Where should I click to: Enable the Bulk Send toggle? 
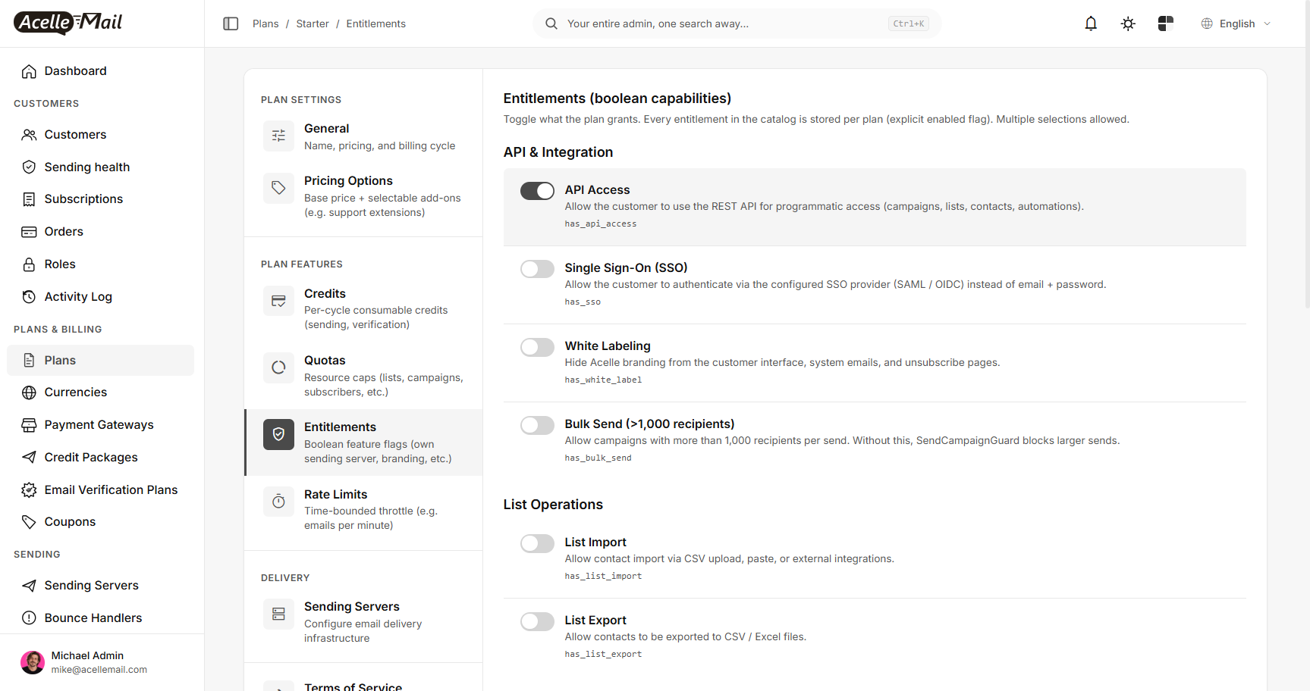coord(537,425)
